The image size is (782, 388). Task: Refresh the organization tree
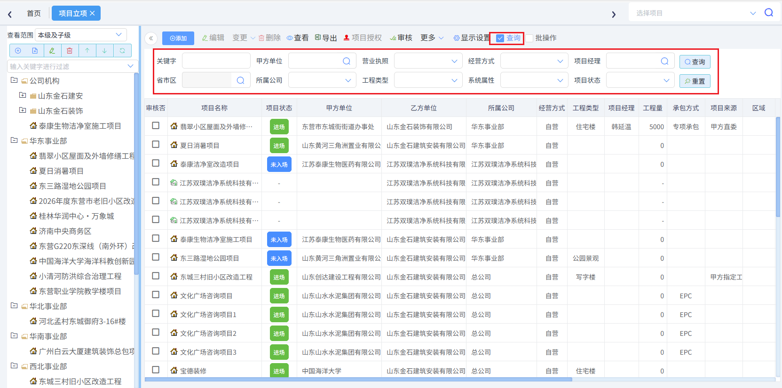point(122,51)
